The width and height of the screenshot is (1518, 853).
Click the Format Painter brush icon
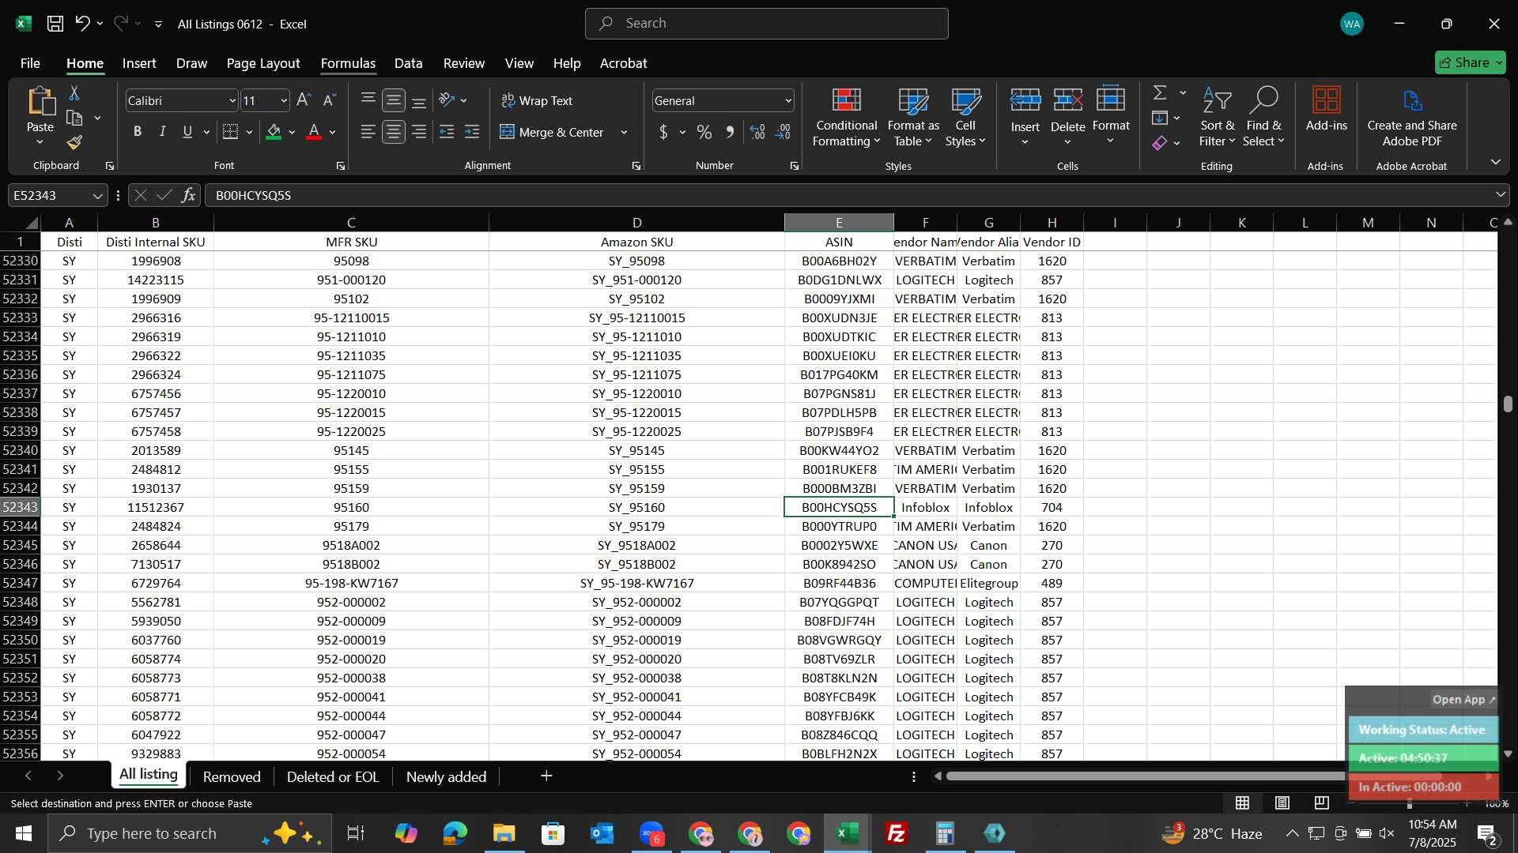[x=74, y=142]
